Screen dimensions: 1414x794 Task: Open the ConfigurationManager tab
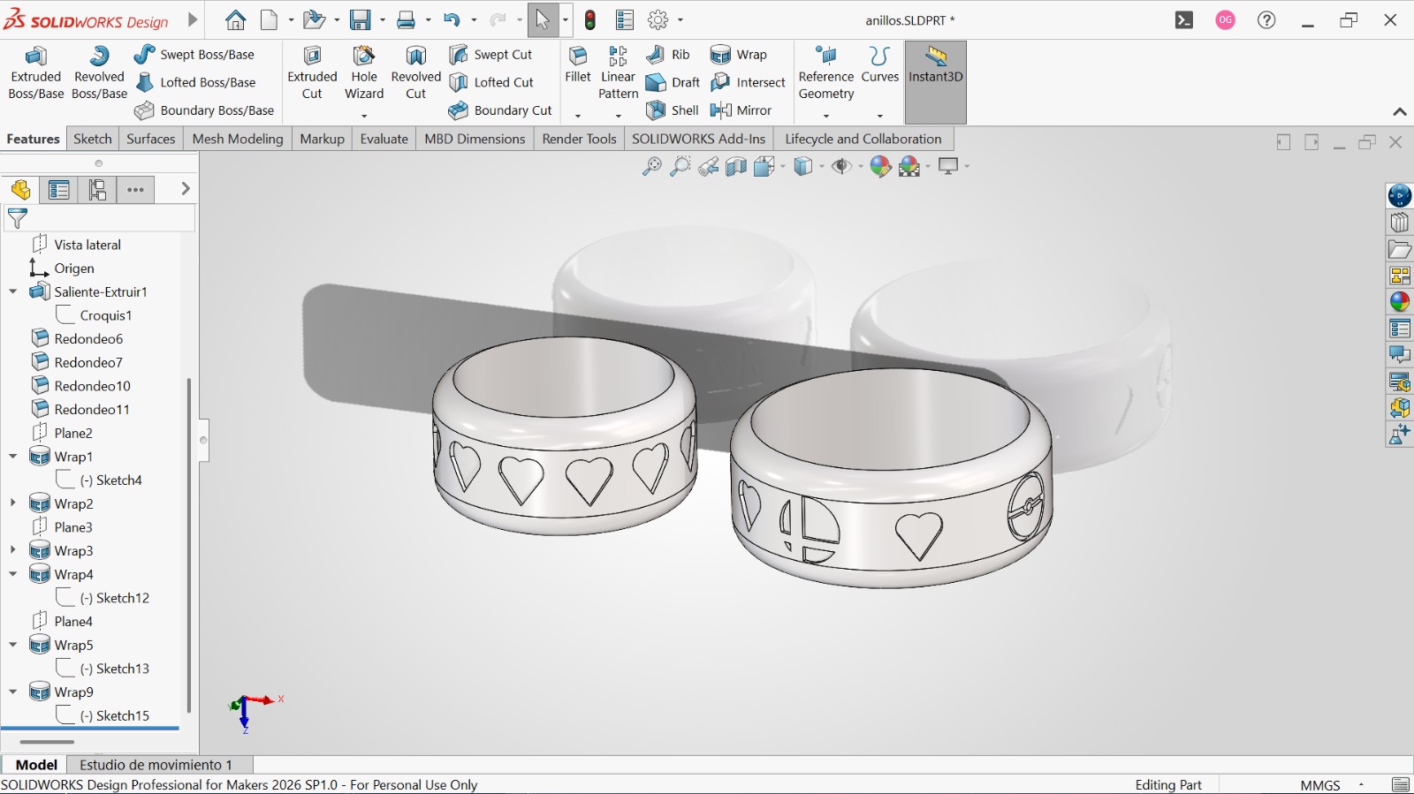click(97, 189)
